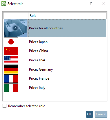Dismiss dialog with Cancel button

tap(101, 114)
